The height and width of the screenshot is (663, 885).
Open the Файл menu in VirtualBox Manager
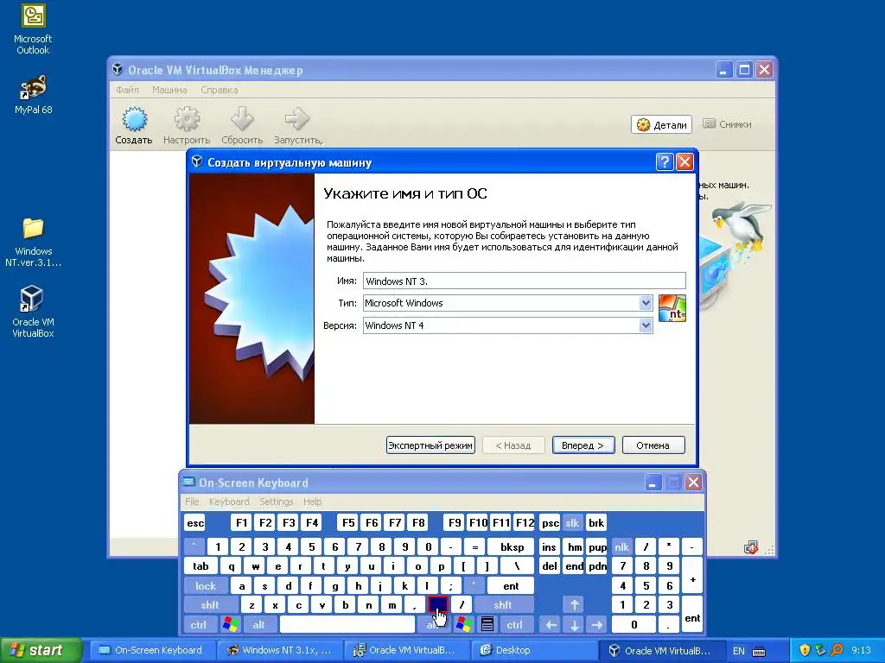click(128, 90)
